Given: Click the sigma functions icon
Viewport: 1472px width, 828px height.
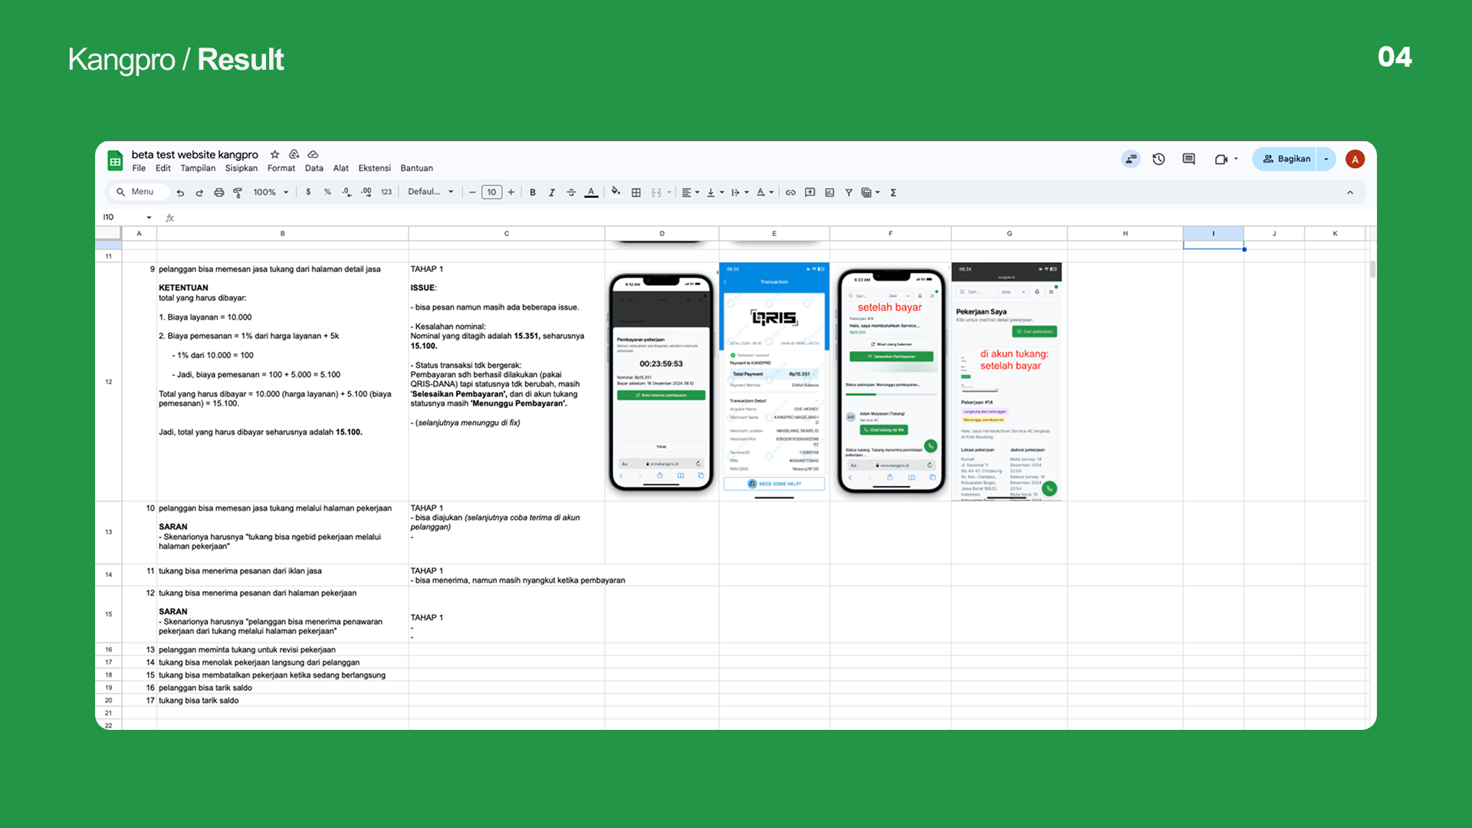Looking at the screenshot, I should (893, 192).
